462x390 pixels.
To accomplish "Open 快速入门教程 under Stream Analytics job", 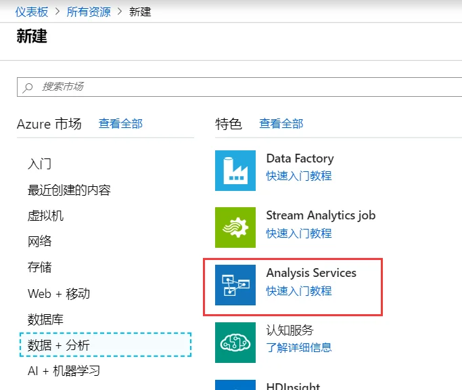I will tap(299, 234).
